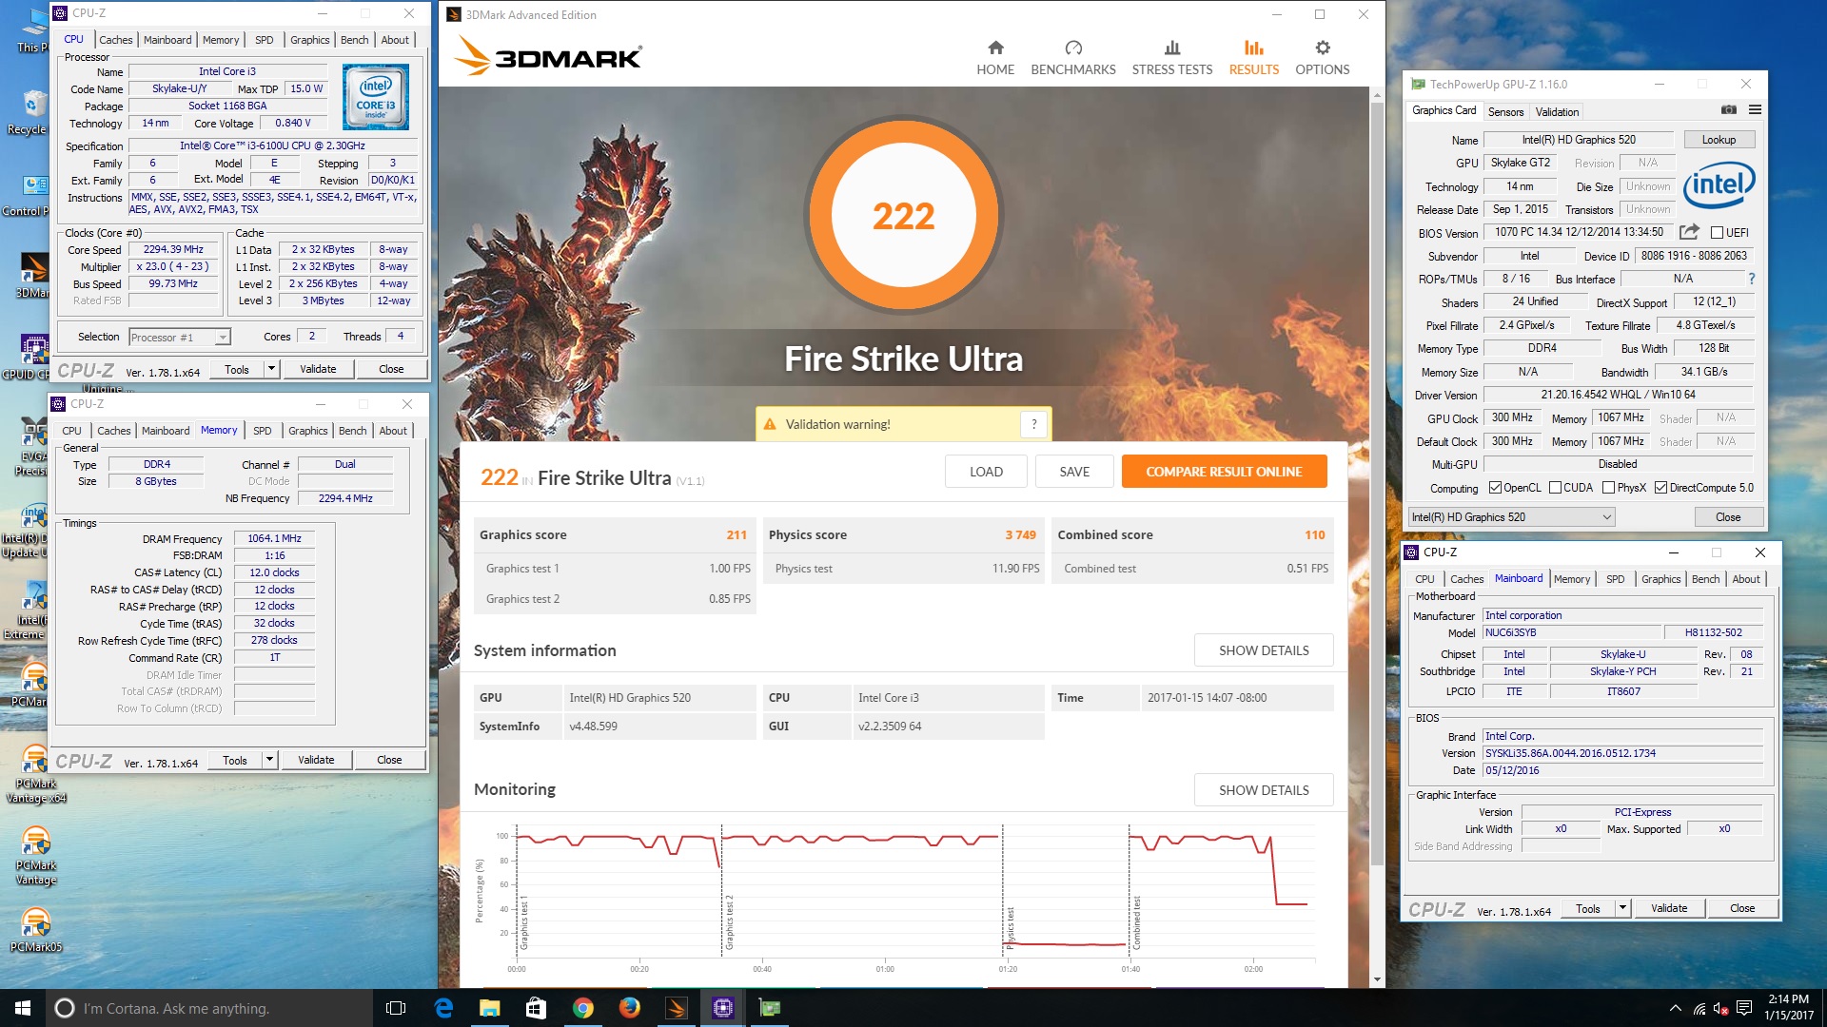Open PCMark05 desktop shortcut
The image size is (1827, 1027).
pyautogui.click(x=35, y=929)
